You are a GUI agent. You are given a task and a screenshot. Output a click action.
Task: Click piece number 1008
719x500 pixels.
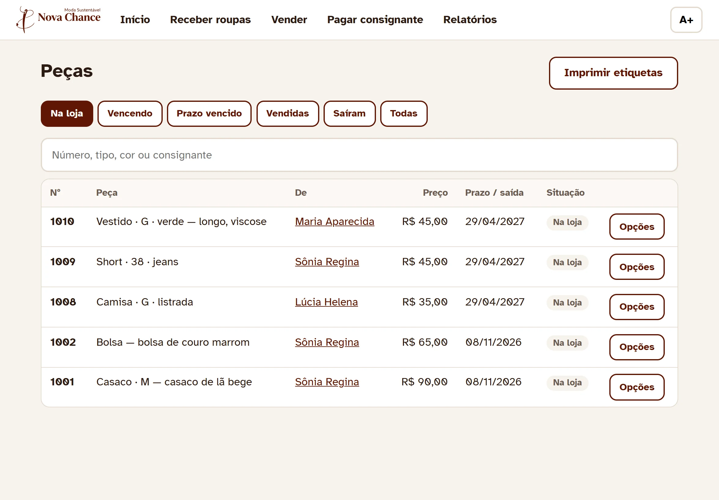(x=63, y=302)
